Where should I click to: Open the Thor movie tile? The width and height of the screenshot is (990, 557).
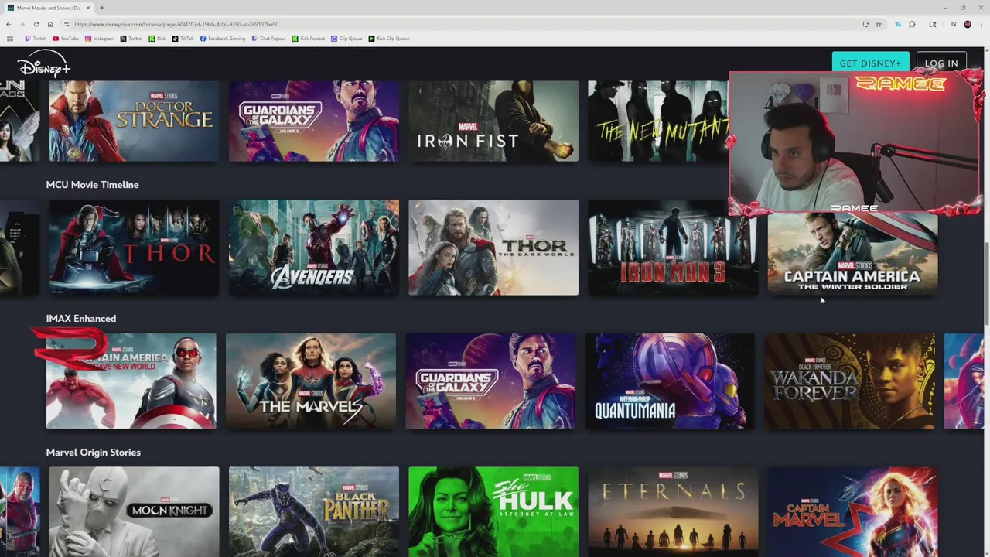[135, 248]
